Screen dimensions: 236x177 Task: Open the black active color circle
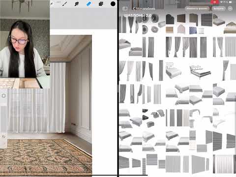pos(113,4)
